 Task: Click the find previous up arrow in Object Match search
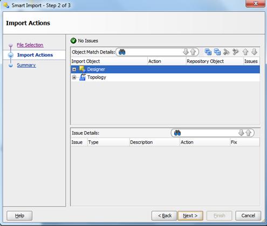[x=193, y=52]
